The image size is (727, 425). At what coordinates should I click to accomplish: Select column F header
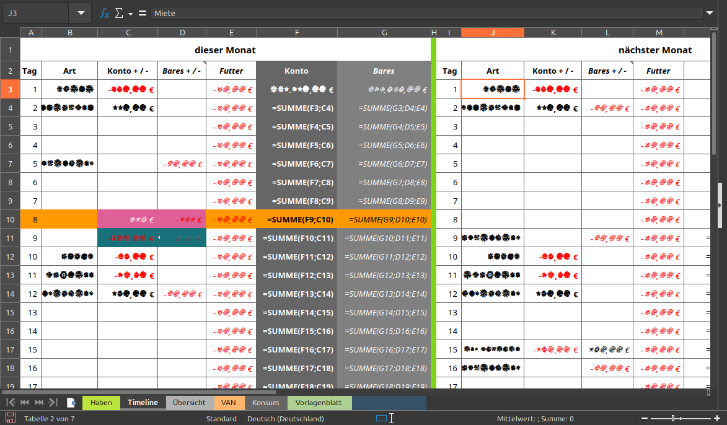(x=297, y=32)
